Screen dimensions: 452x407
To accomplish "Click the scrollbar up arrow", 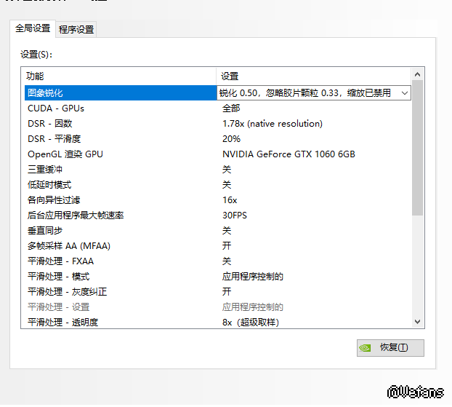I will [x=417, y=74].
